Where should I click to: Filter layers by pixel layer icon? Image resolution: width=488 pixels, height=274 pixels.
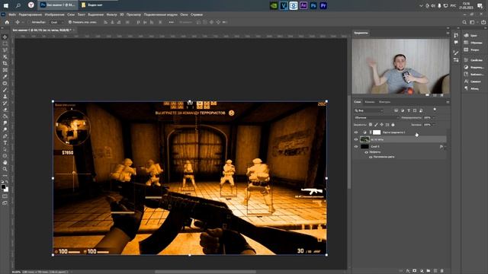pos(396,110)
